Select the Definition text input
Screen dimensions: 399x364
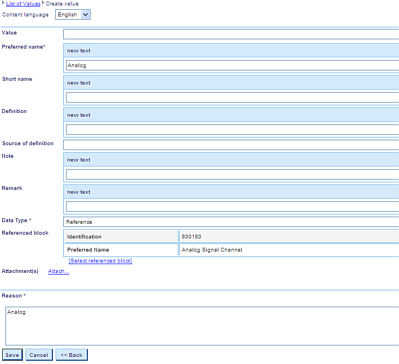233,130
